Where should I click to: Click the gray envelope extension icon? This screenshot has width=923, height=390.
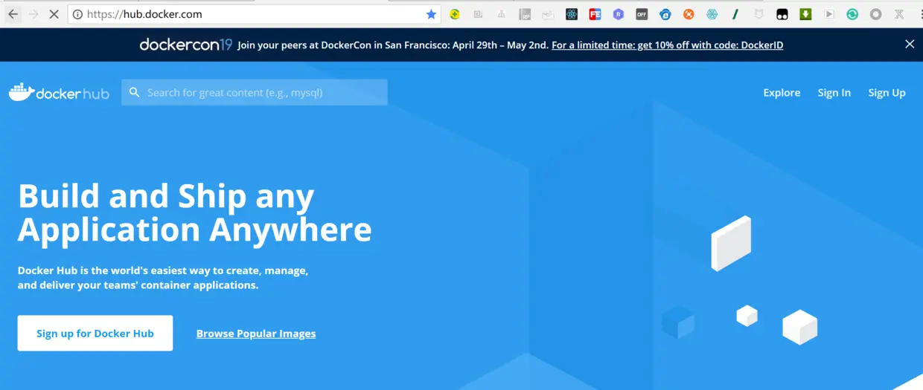pos(548,14)
